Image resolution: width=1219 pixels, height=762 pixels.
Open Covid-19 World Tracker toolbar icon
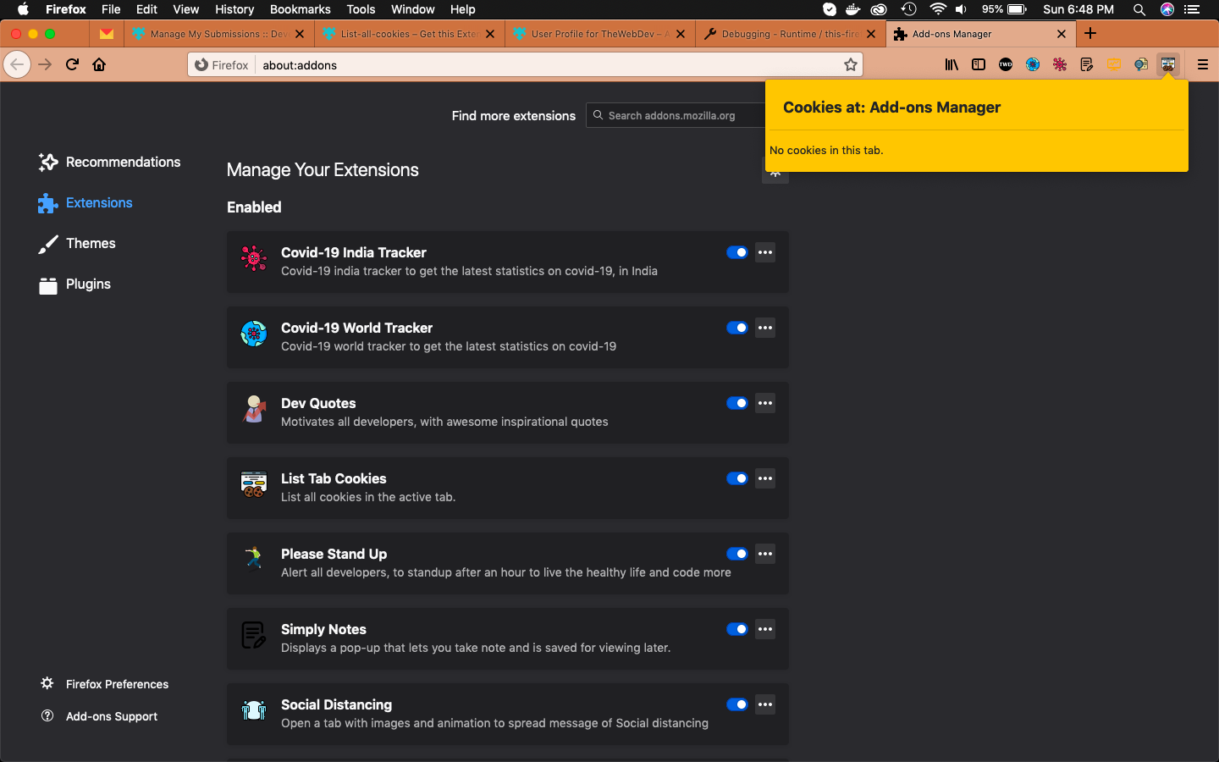(x=1033, y=64)
